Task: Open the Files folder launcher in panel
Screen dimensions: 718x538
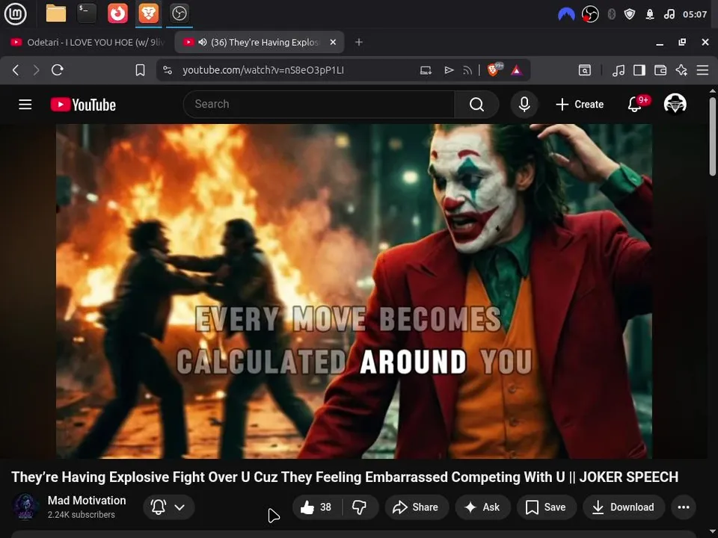Action: pyautogui.click(x=56, y=13)
